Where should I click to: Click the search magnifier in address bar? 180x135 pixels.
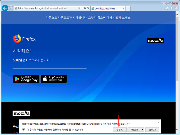coord(79,8)
